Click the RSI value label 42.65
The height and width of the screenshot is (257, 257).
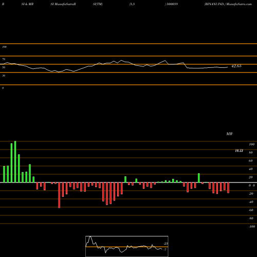236,66
